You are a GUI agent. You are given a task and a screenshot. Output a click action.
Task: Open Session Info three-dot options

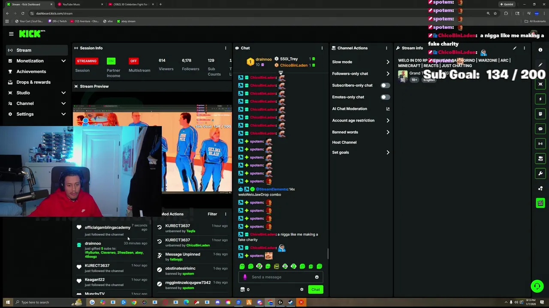coord(226,48)
